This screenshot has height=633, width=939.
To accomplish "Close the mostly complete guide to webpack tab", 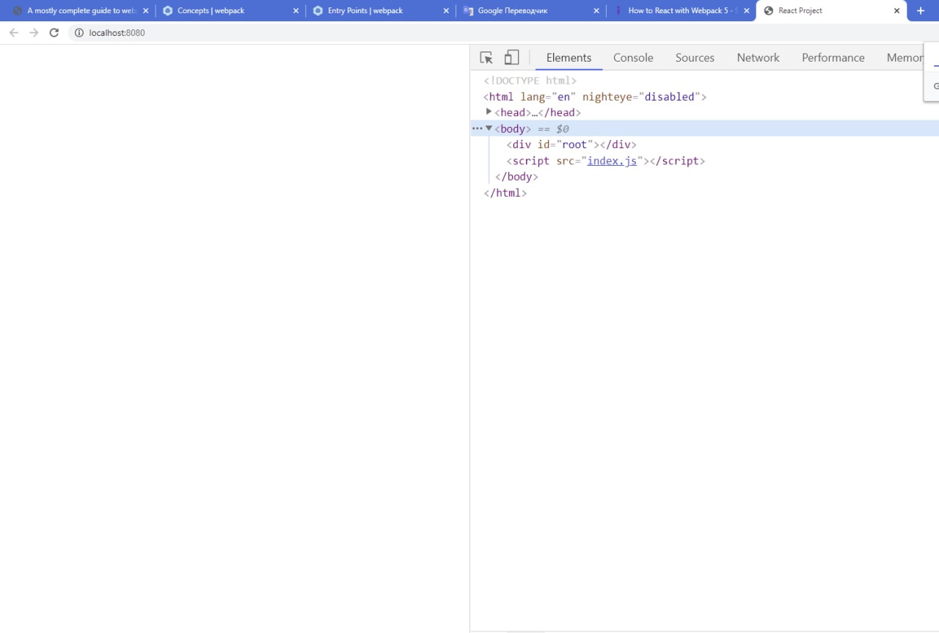I will [146, 11].
